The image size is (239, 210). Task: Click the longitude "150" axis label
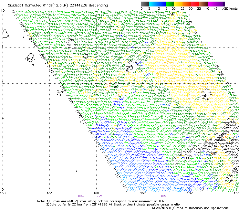click(3, 193)
